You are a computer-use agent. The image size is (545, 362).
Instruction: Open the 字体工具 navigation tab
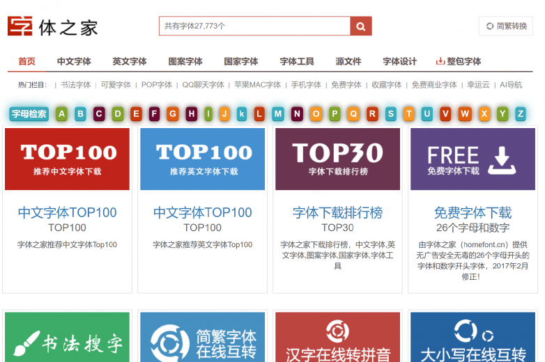click(x=297, y=61)
